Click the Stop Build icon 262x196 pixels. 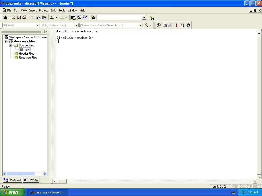(x=170, y=25)
